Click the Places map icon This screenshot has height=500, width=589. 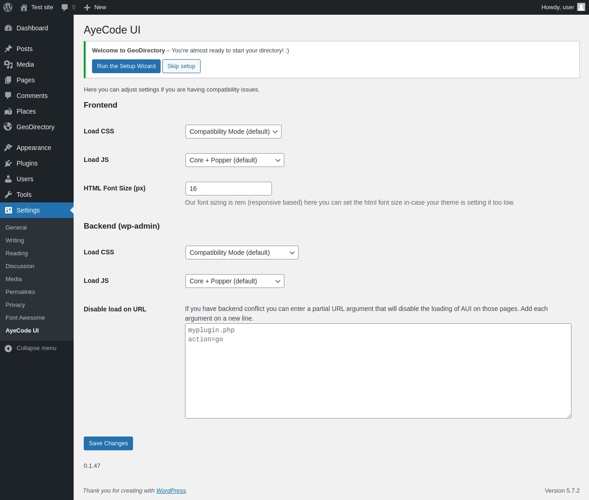[8, 111]
